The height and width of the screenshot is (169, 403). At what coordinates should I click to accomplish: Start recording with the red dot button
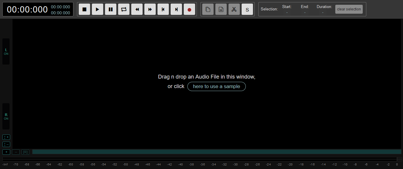(189, 10)
